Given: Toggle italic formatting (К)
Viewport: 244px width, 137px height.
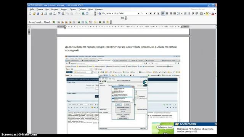Looking at the screenshot, I should 154,14.
